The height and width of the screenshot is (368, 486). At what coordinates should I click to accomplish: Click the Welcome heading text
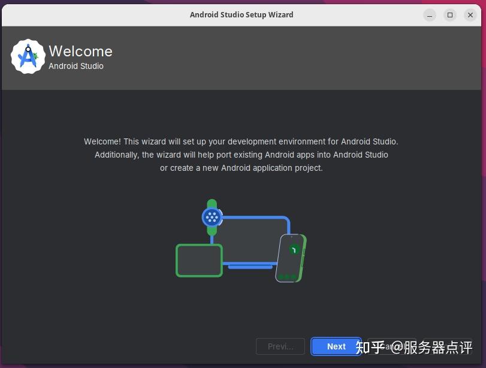point(80,52)
